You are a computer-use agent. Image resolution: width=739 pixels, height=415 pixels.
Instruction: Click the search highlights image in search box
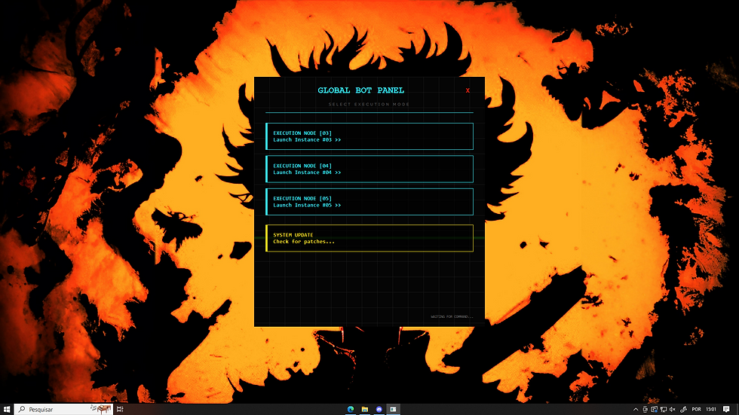point(101,410)
